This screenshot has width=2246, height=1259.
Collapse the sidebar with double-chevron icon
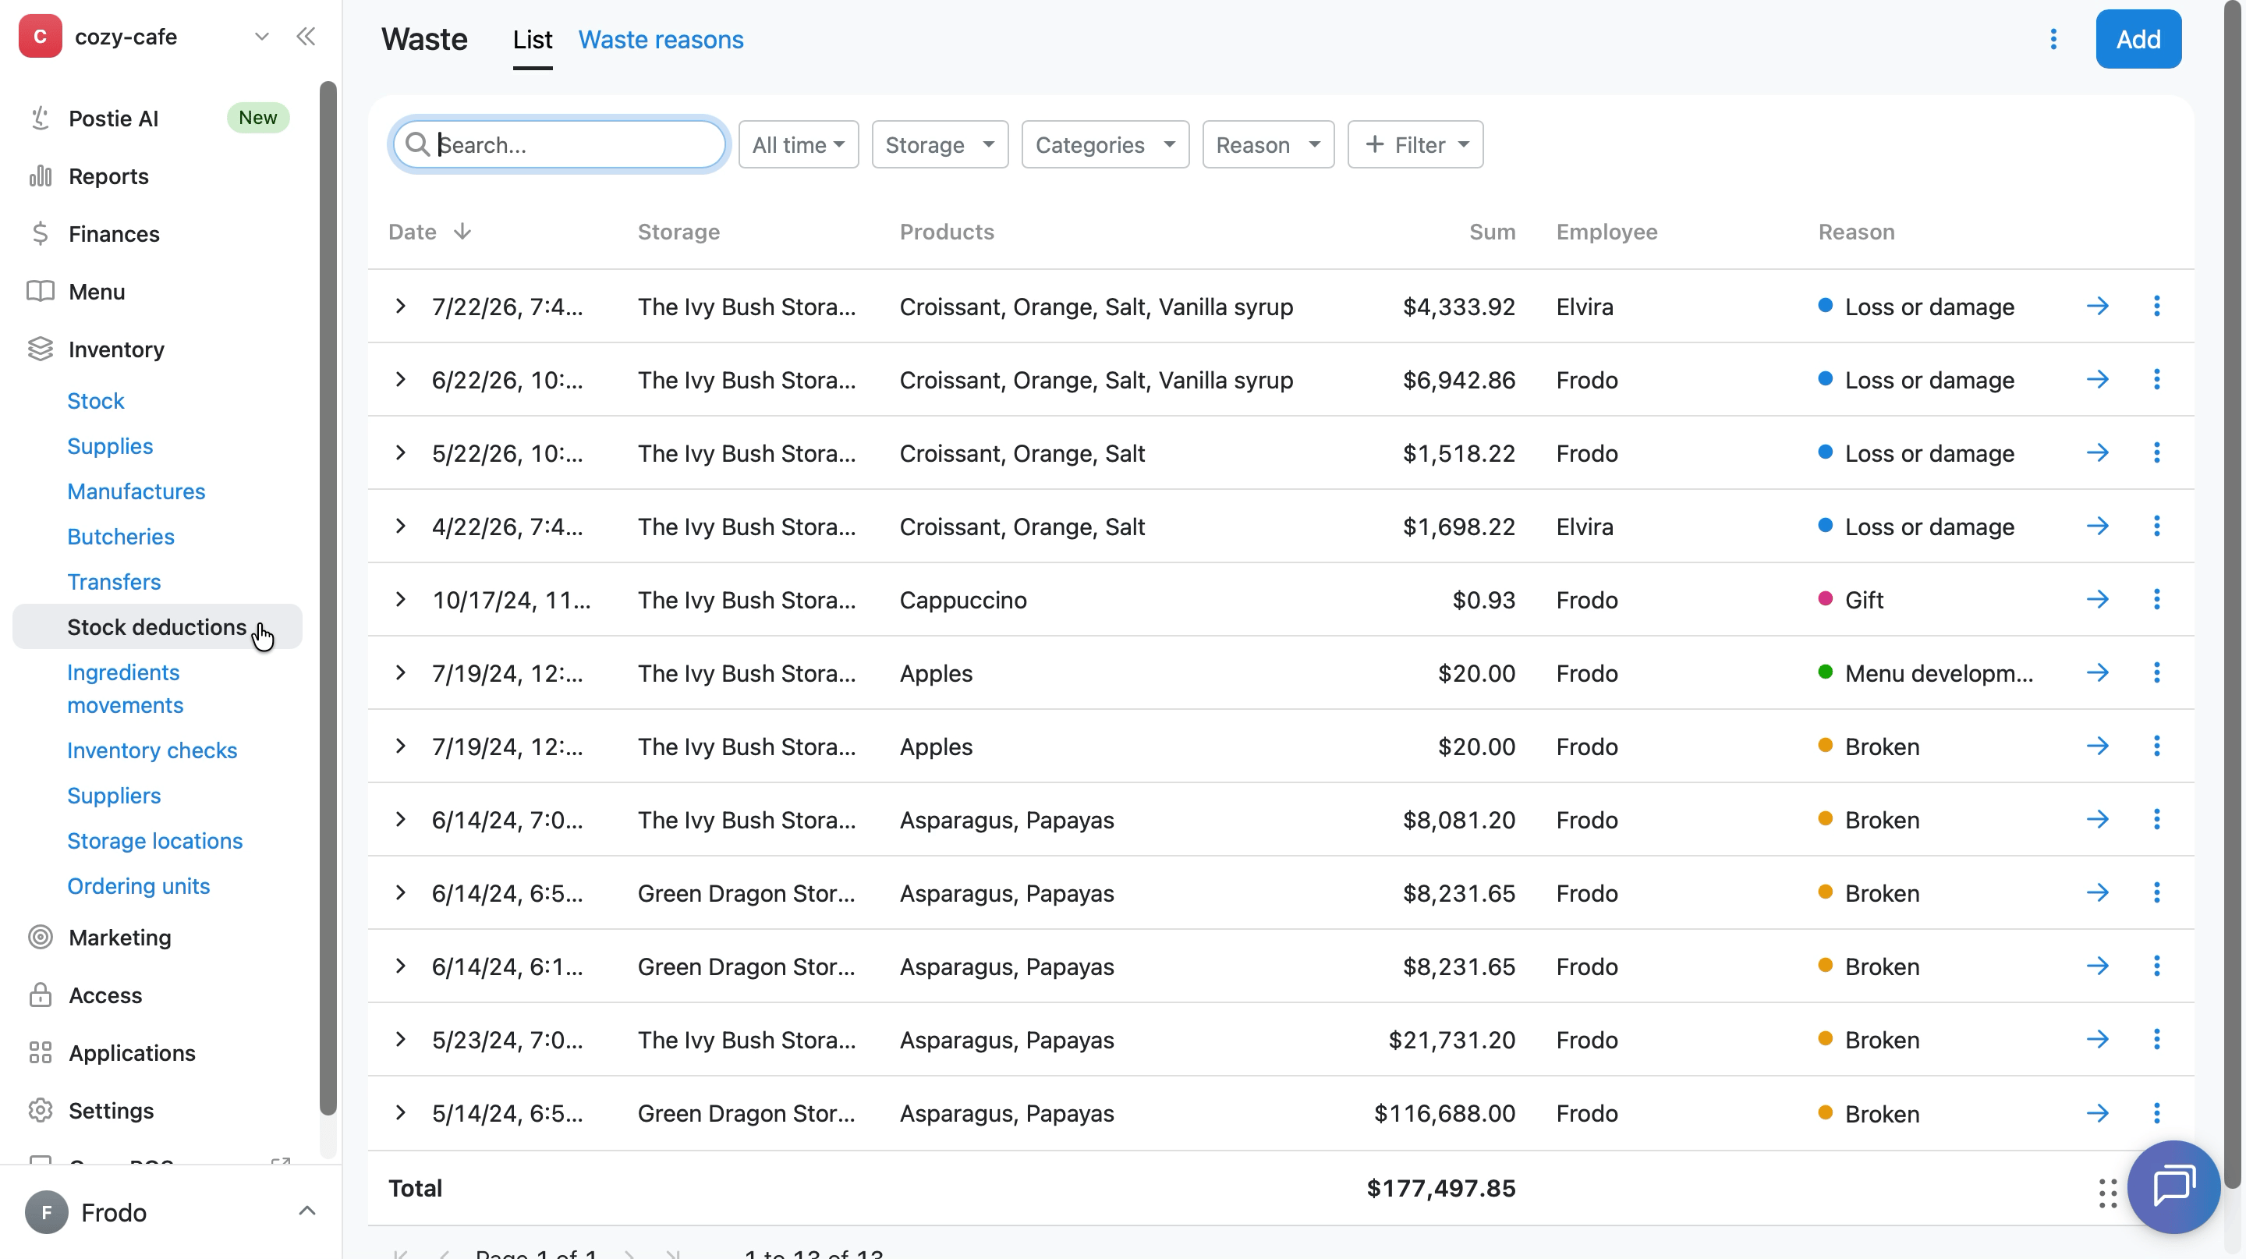305,37
